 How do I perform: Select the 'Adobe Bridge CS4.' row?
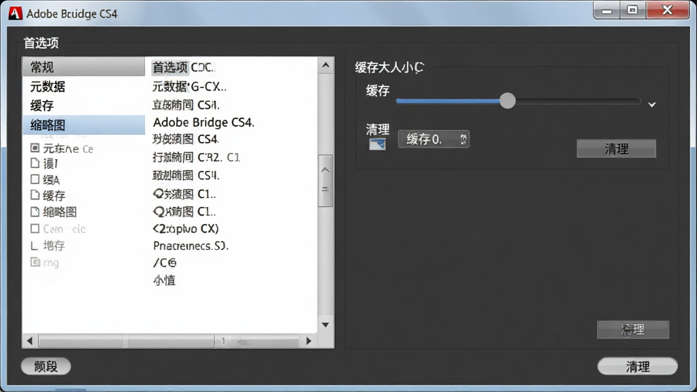(x=204, y=122)
